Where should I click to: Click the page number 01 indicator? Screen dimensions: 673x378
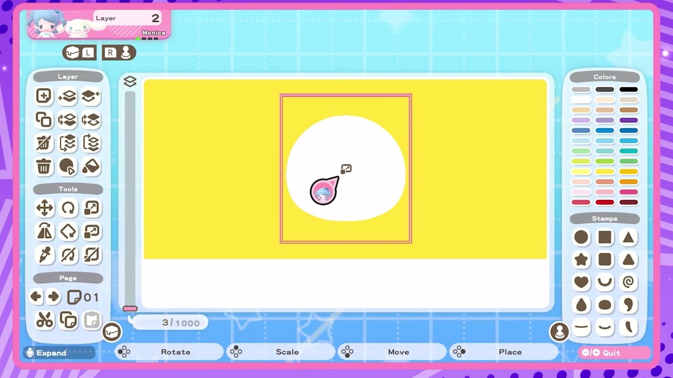click(83, 297)
